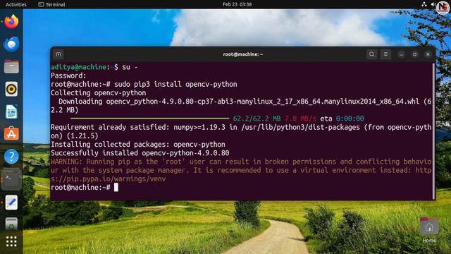Viewport: 451px width, 254px height.
Task: Open the Help icon in dock
Action: (11, 157)
